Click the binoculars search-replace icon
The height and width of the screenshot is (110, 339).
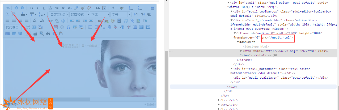48,33
